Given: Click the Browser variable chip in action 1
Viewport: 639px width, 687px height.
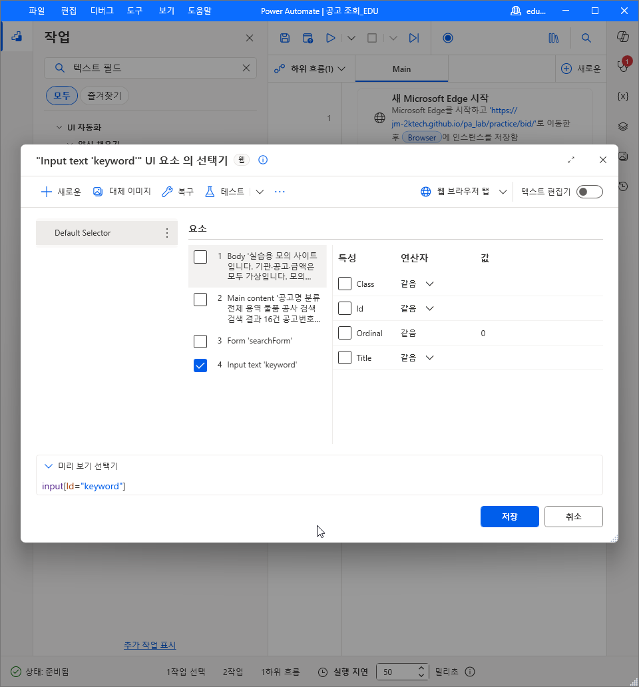Looking at the screenshot, I should pyautogui.click(x=422, y=137).
